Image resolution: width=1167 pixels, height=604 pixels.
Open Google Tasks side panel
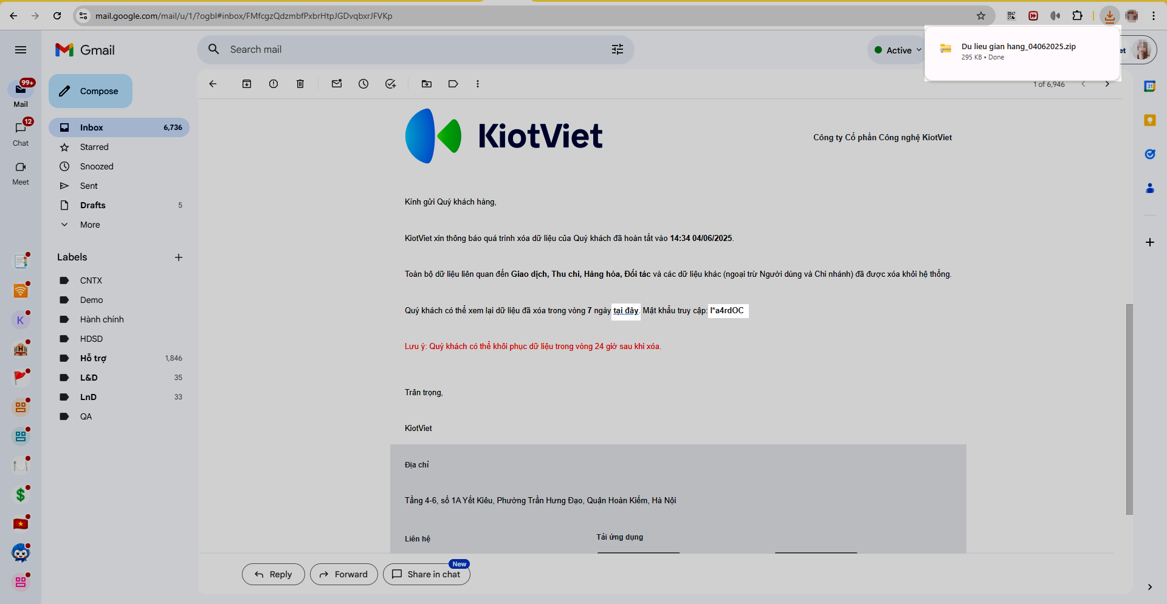click(x=1150, y=154)
